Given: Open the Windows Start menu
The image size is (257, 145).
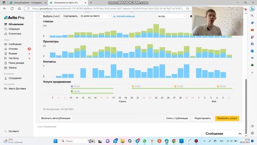Looking at the screenshot, I should (x=55, y=141).
